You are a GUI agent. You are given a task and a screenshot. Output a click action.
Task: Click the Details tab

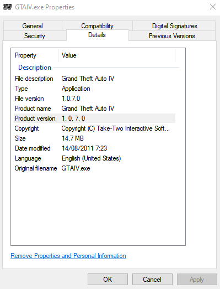point(97,35)
